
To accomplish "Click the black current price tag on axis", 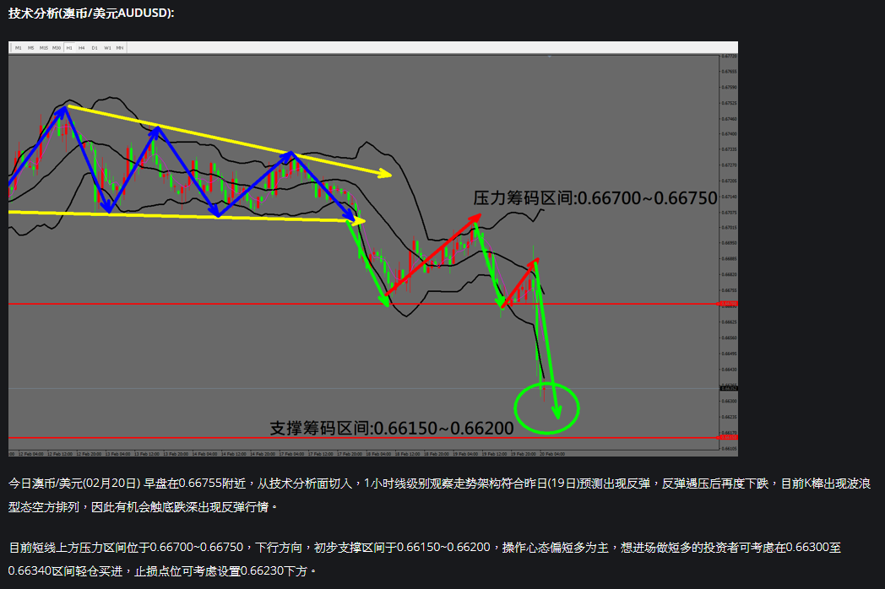I will pyautogui.click(x=730, y=388).
